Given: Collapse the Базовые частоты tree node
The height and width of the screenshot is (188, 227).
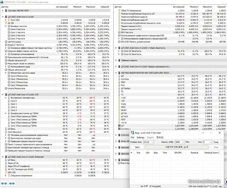Looking at the screenshot, I should click(6, 26).
